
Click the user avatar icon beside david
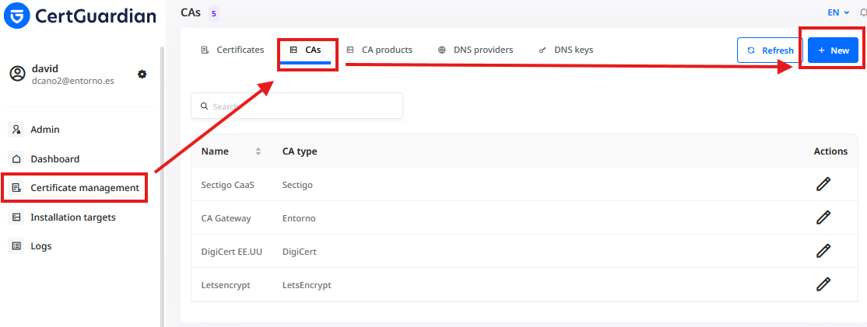18,74
